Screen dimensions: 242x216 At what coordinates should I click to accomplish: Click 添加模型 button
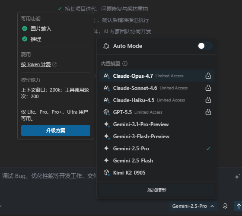tap(157, 190)
